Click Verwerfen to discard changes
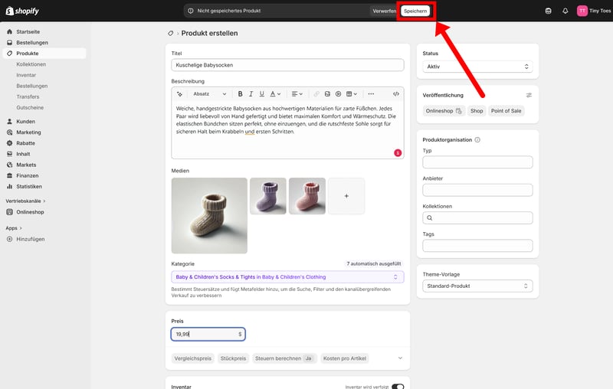The width and height of the screenshot is (613, 389). click(384, 11)
